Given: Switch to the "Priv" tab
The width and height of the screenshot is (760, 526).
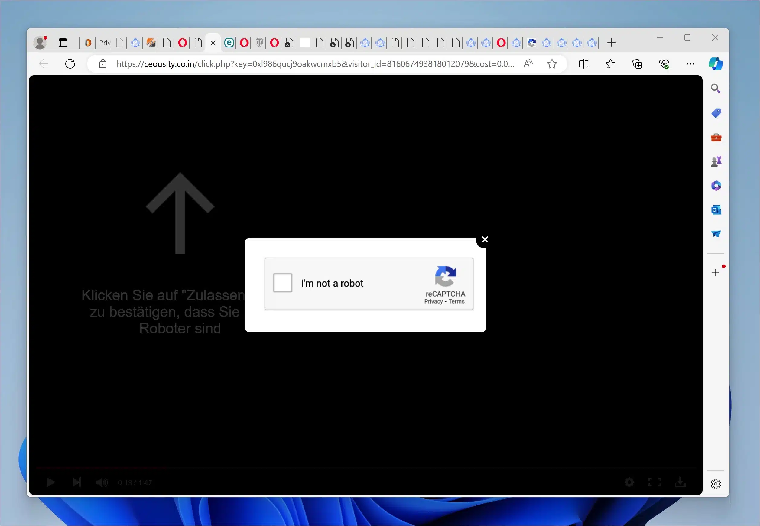Looking at the screenshot, I should tap(105, 43).
